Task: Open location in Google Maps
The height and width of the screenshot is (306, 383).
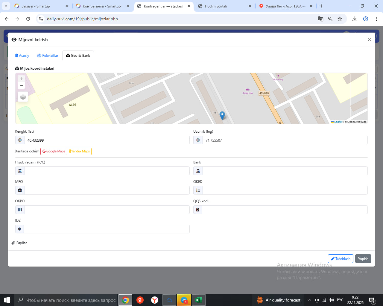Action: tap(54, 152)
